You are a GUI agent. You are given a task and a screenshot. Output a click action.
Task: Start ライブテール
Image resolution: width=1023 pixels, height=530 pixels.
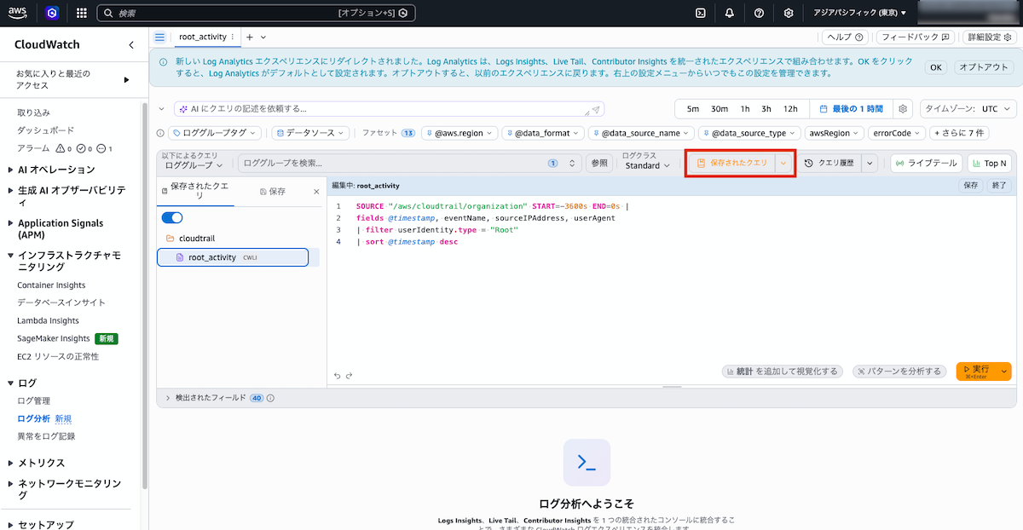click(x=928, y=163)
